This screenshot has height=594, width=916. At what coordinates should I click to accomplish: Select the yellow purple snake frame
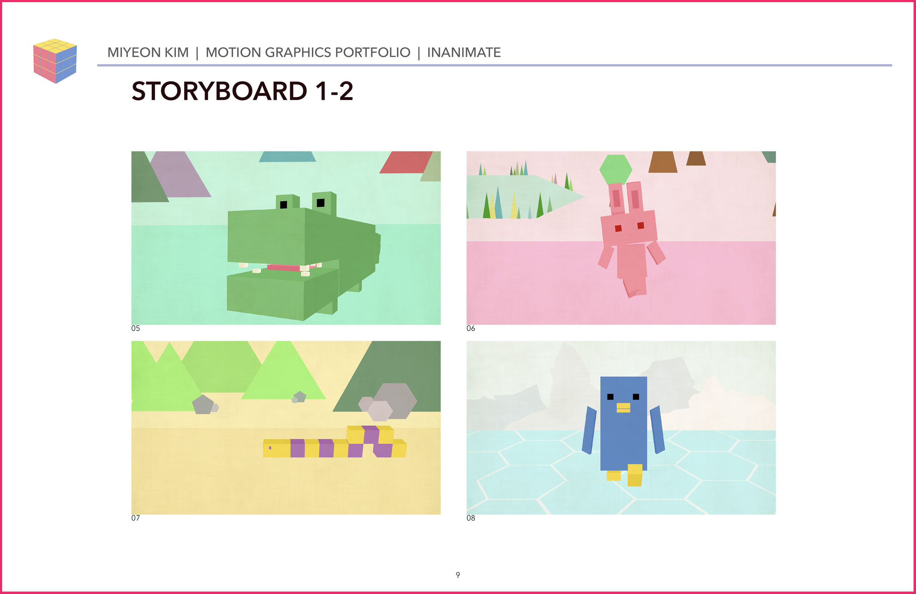285,427
